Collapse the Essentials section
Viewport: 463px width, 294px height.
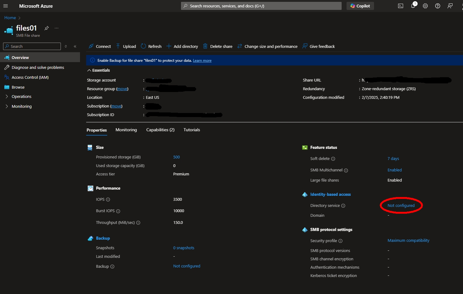[99, 70]
